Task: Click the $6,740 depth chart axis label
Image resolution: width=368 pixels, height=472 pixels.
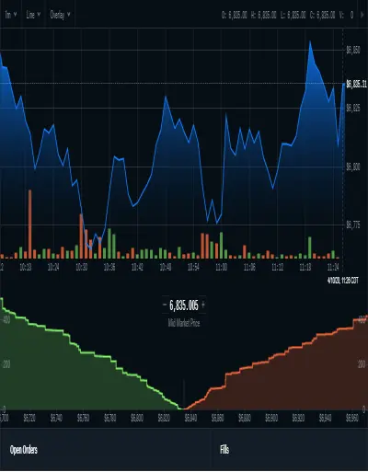Action: [56, 418]
